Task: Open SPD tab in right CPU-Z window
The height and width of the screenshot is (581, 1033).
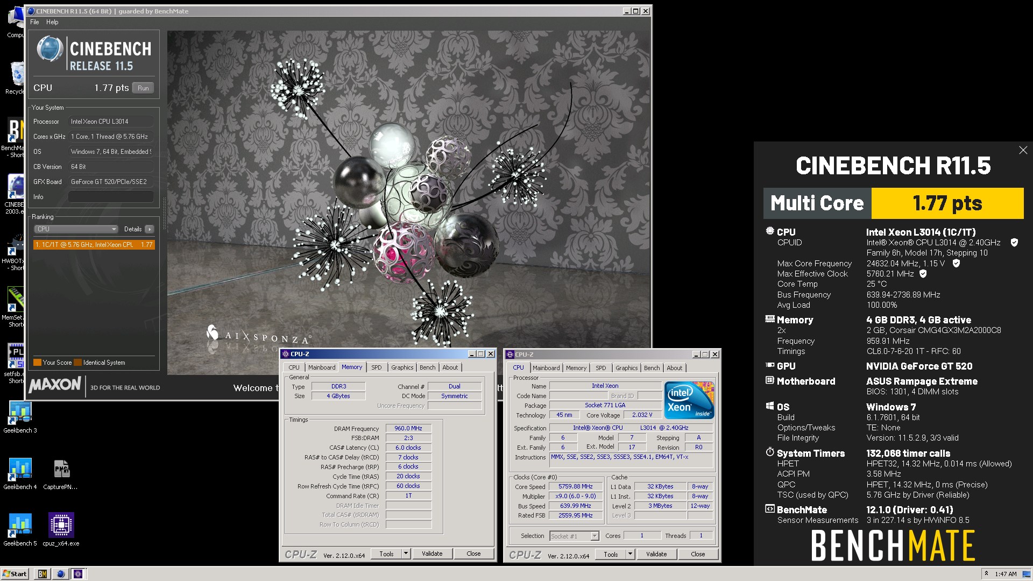Action: (x=601, y=368)
